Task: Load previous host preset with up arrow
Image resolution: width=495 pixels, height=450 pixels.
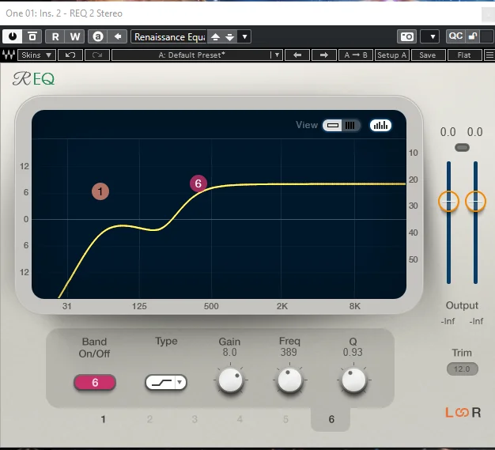Action: 215,37
